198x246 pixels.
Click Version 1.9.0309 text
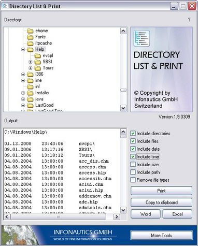(x=174, y=117)
